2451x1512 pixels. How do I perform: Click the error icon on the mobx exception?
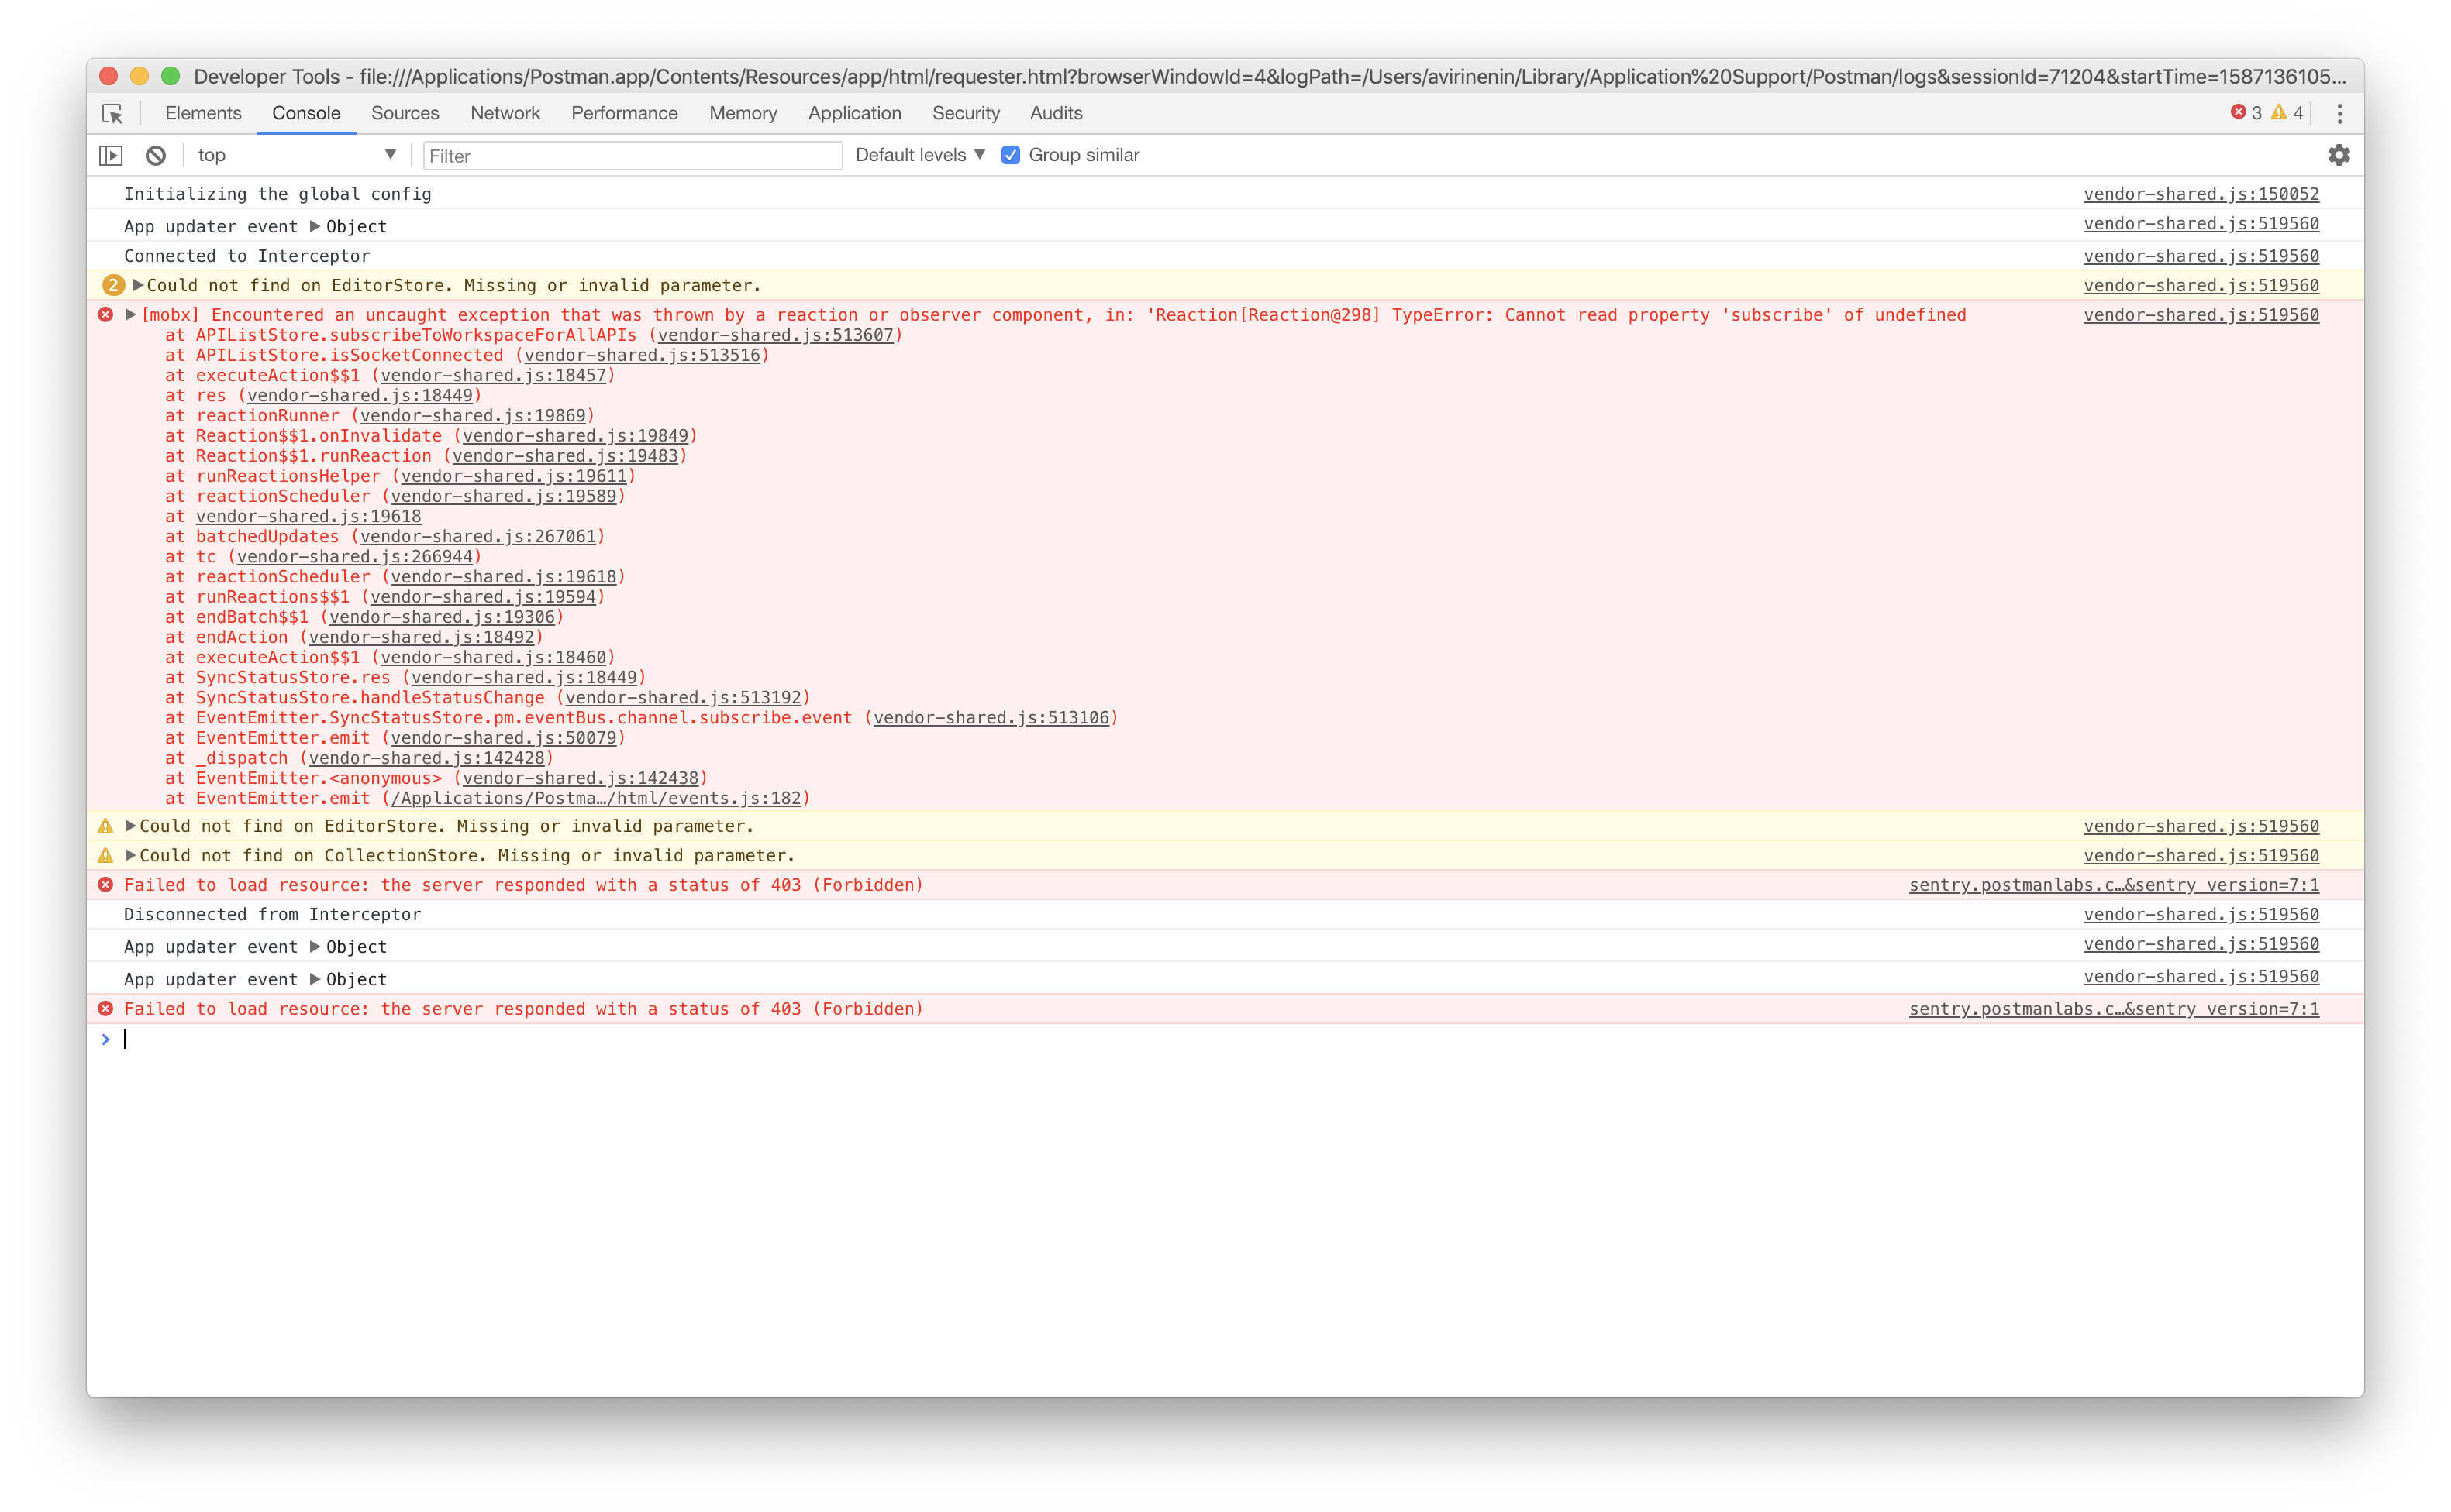click(105, 314)
